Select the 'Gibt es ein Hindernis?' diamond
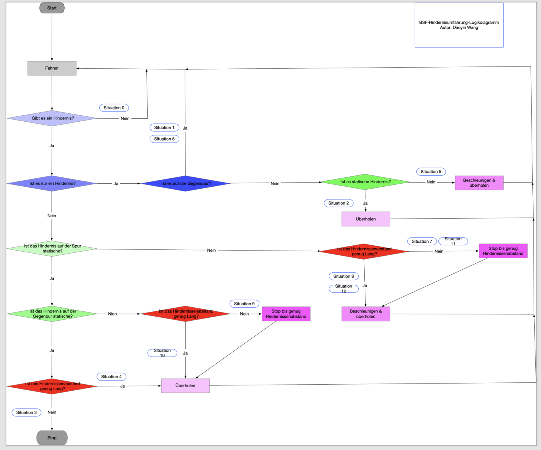This screenshot has height=450, width=541. [x=52, y=118]
